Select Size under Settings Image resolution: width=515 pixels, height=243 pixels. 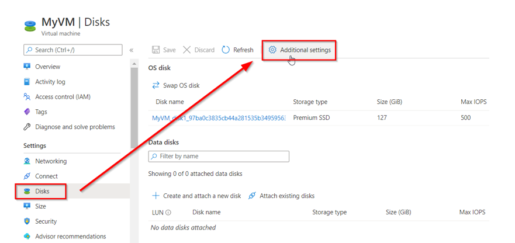(x=40, y=206)
